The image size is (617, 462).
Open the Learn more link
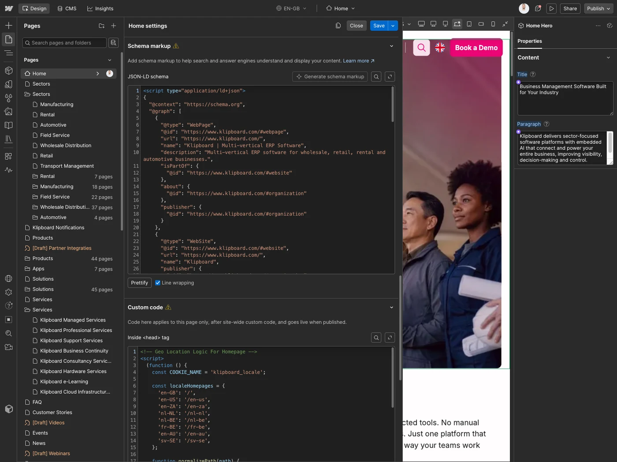click(x=359, y=61)
